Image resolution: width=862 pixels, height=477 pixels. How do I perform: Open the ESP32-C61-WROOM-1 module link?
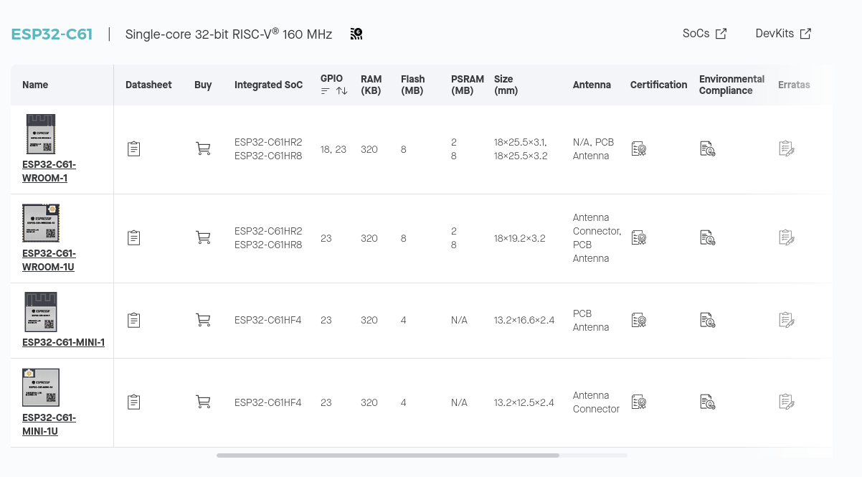click(x=49, y=171)
